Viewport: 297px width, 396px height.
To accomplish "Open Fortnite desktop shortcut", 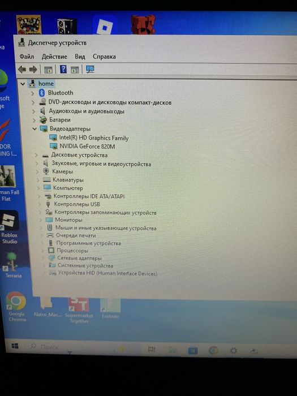I will [x=110, y=309].
